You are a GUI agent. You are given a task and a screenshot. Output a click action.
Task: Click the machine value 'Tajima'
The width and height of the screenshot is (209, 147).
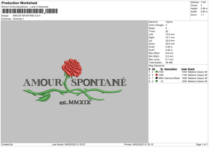pyautogui.click(x=169, y=22)
